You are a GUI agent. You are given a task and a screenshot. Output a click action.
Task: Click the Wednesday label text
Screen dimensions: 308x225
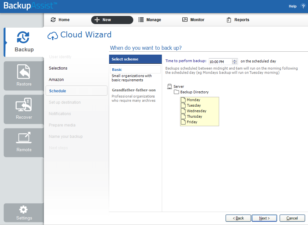tap(197, 111)
